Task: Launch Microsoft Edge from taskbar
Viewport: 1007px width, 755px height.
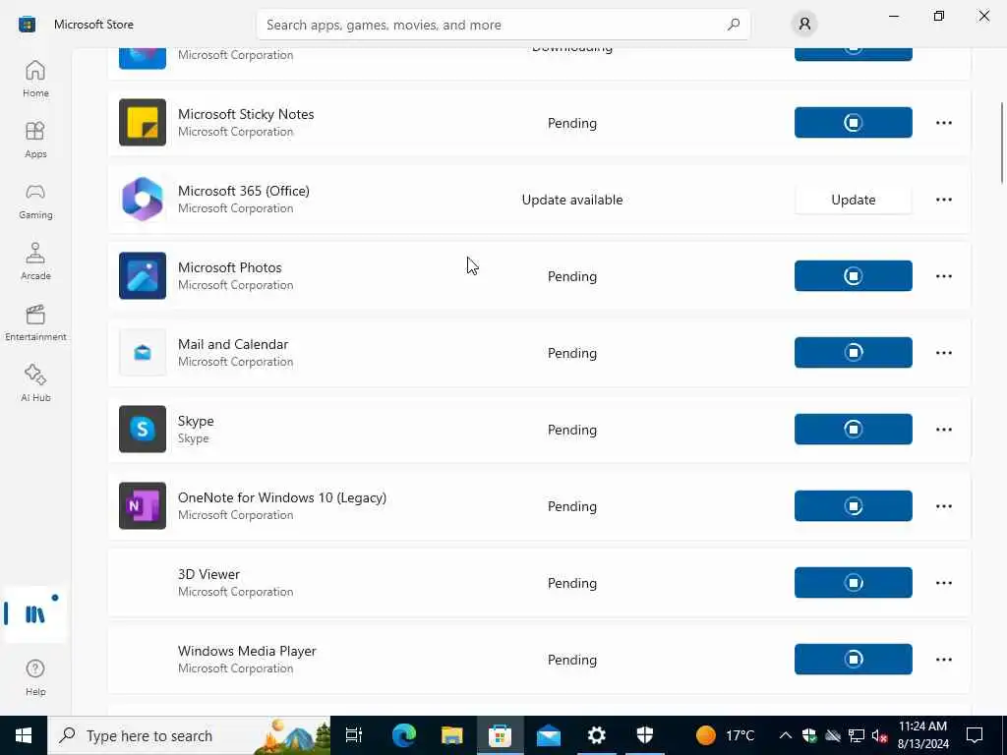Action: pyautogui.click(x=404, y=735)
